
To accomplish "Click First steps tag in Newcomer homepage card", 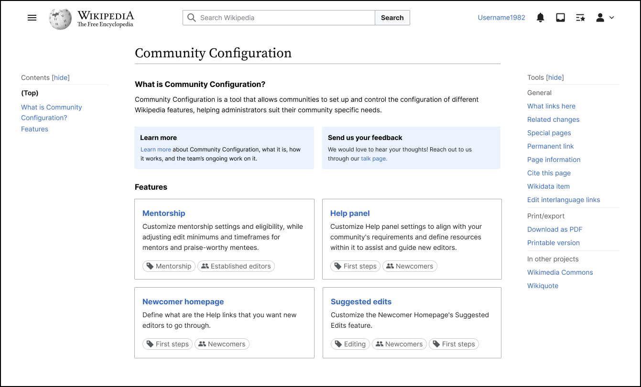I will (167, 344).
